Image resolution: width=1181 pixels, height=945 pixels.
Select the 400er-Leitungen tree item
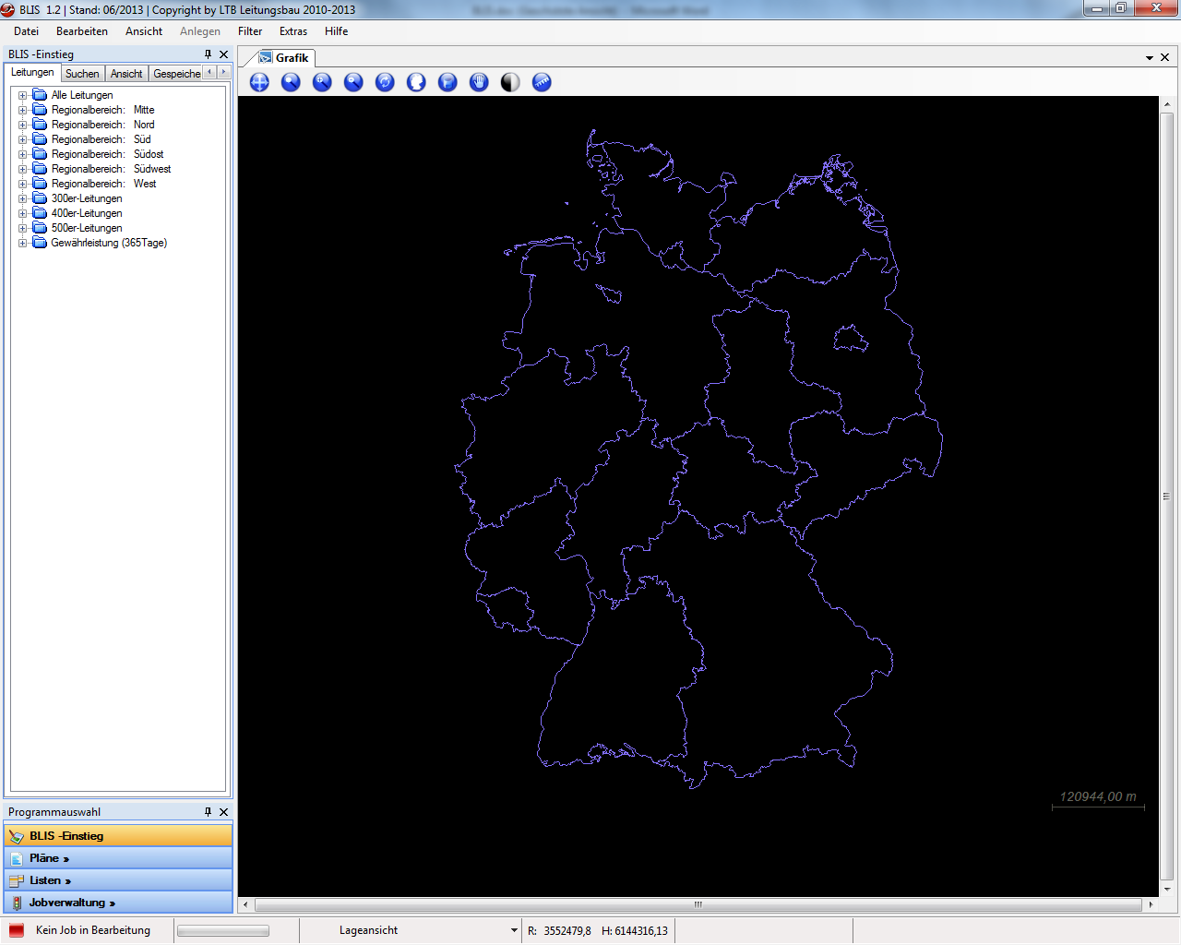point(87,213)
